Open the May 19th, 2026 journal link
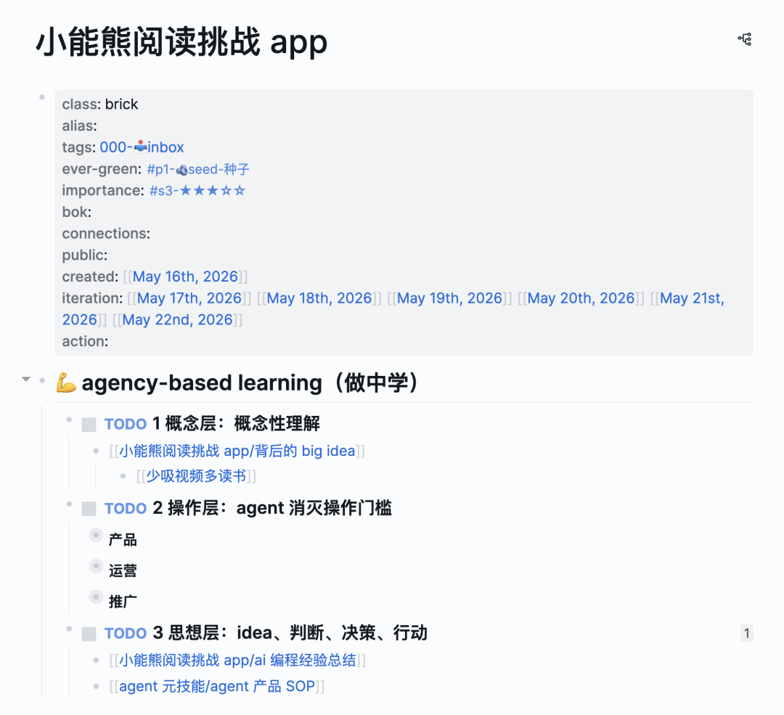Viewport: 784px width, 715px height. pyautogui.click(x=449, y=298)
